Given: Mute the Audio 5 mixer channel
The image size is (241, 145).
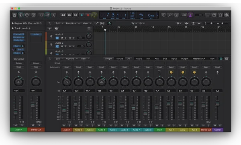Looking at the screenshot, I should [x=111, y=125].
